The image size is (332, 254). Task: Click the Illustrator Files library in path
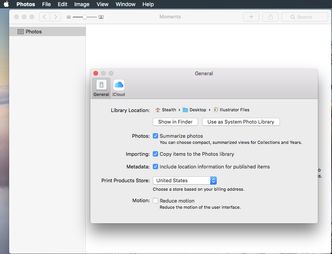coord(231,110)
